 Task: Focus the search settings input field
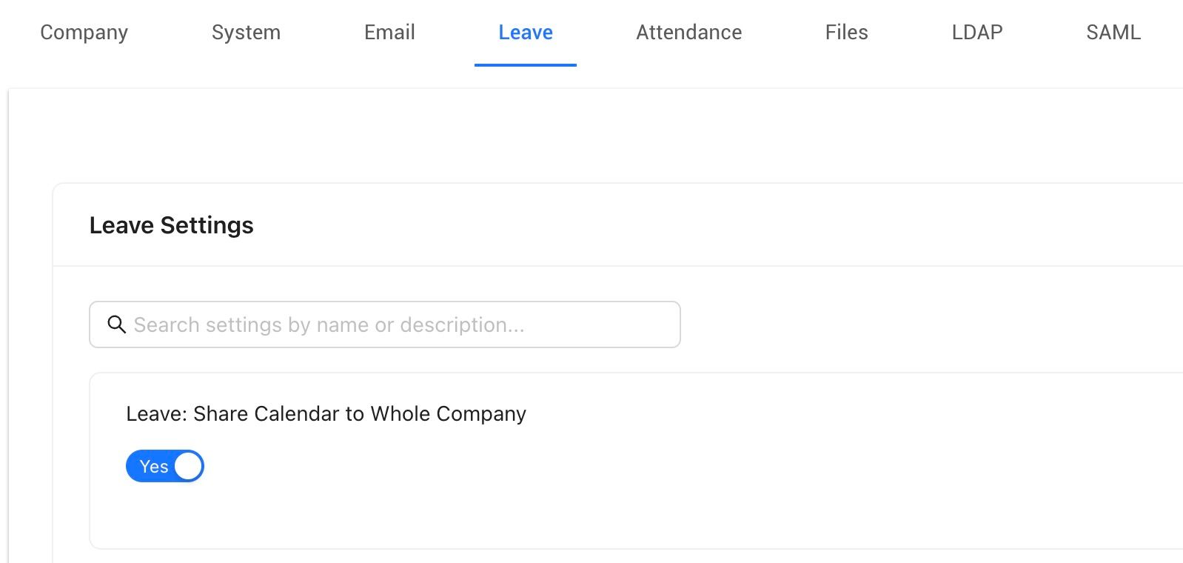tap(385, 324)
